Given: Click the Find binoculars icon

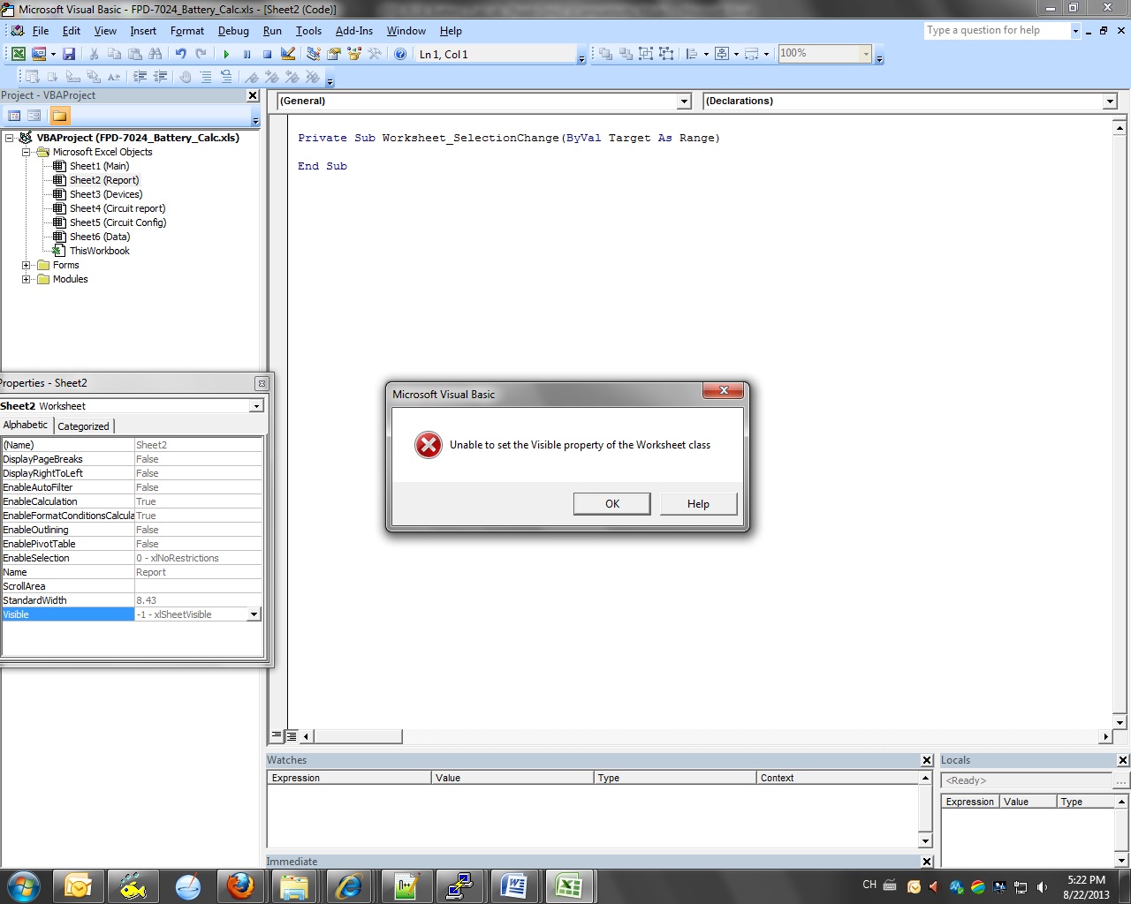Looking at the screenshot, I should 156,54.
